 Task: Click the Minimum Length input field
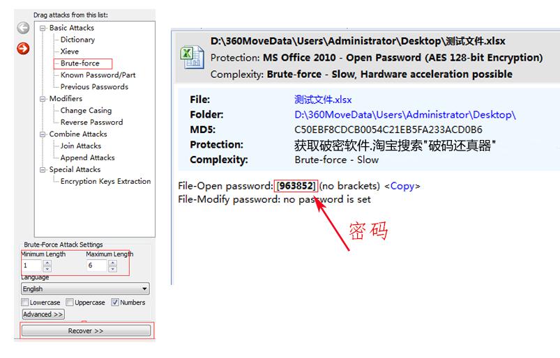tap(32, 265)
